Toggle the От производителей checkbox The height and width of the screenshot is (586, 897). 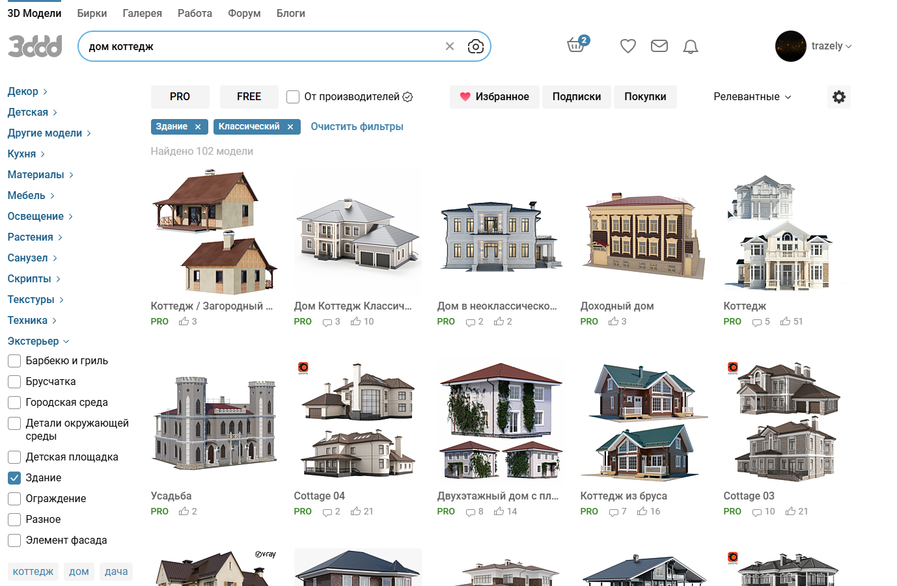point(293,97)
